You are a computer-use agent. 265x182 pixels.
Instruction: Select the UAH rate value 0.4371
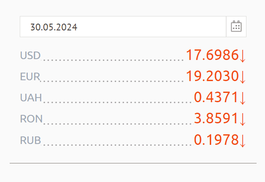(216, 97)
